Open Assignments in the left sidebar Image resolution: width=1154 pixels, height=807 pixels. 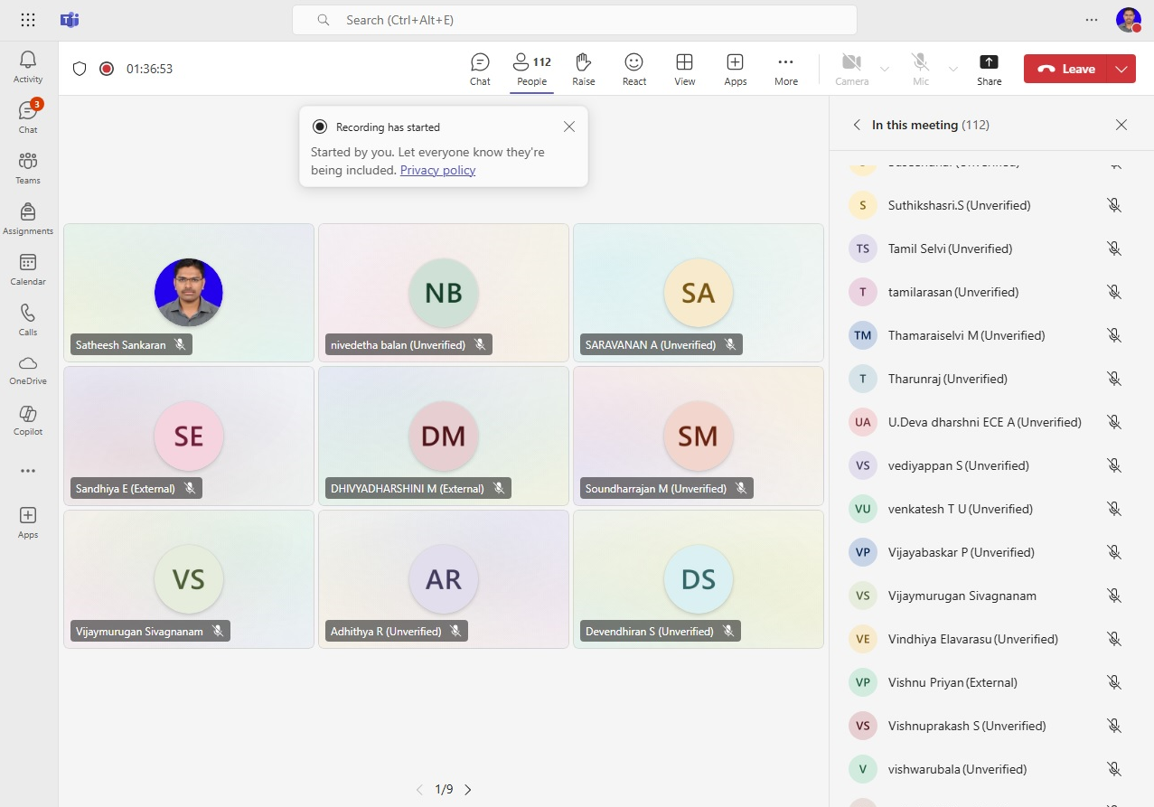point(28,220)
